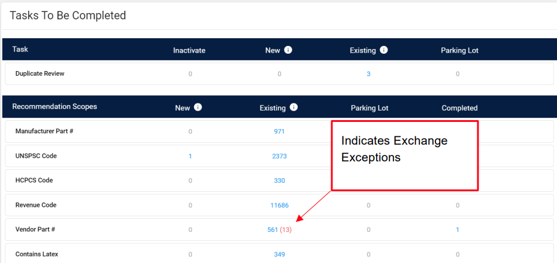Select the Duplicate Review task row label
Viewport: 557px width, 263px height.
tap(40, 74)
